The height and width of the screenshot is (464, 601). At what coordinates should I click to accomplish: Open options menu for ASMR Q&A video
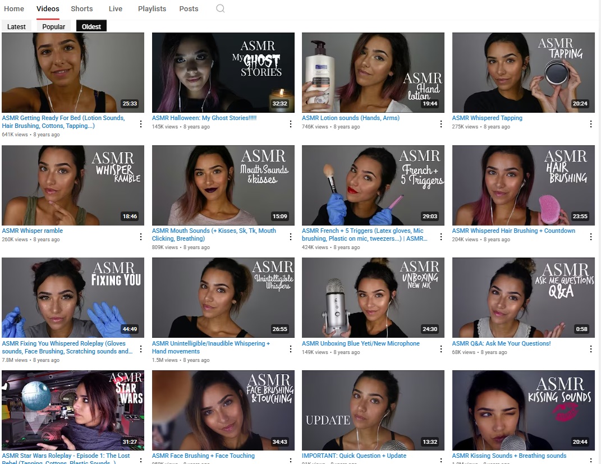[591, 349]
